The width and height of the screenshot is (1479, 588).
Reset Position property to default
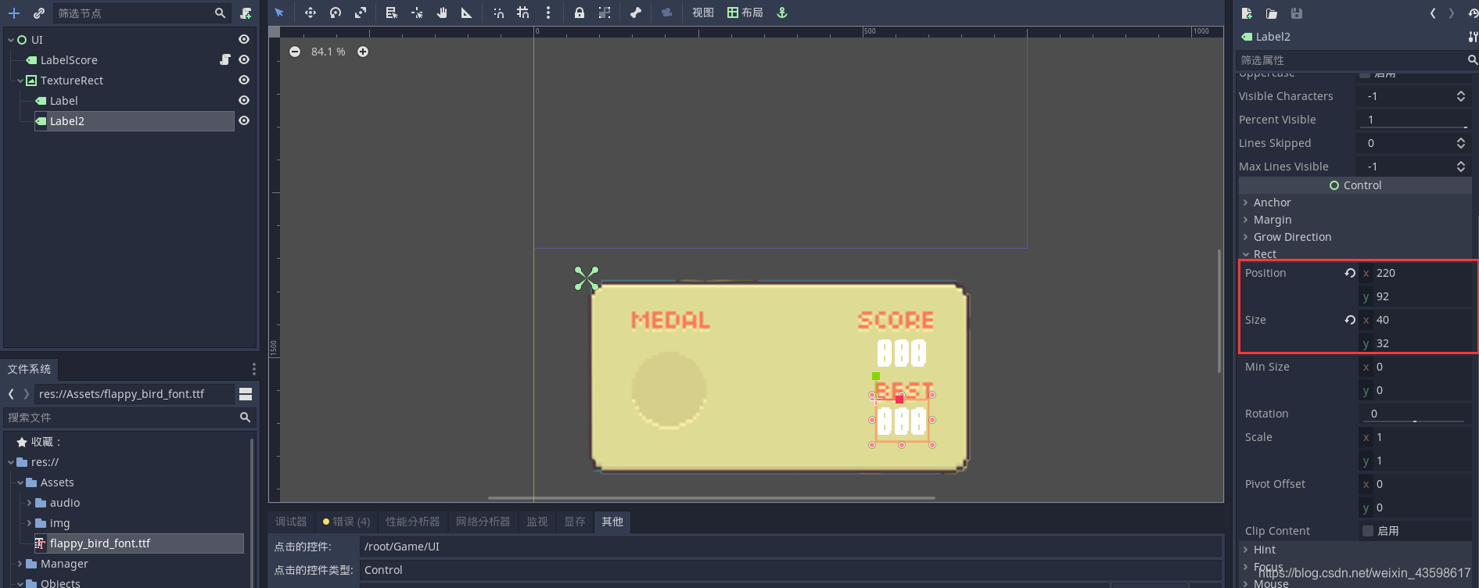click(1350, 273)
